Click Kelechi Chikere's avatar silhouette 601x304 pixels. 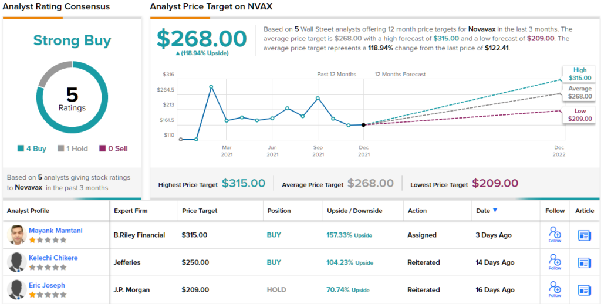pyautogui.click(x=17, y=262)
